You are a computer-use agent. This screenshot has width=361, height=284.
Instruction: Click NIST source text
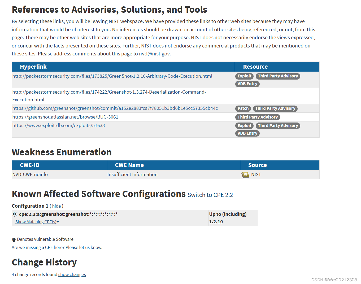pyautogui.click(x=256, y=174)
